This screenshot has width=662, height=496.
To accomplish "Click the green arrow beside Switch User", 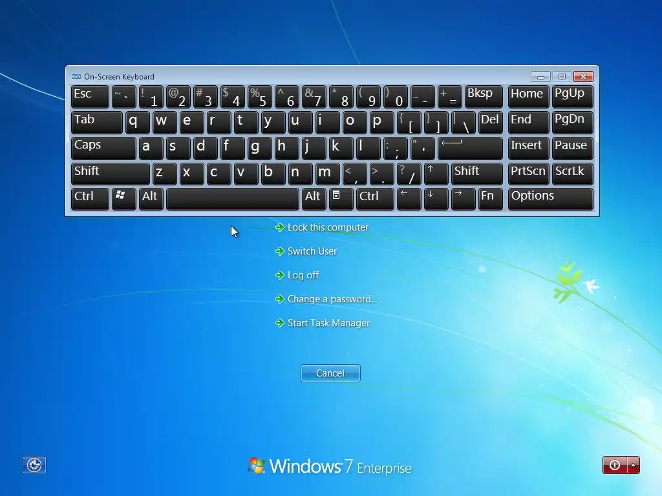I will pos(279,251).
